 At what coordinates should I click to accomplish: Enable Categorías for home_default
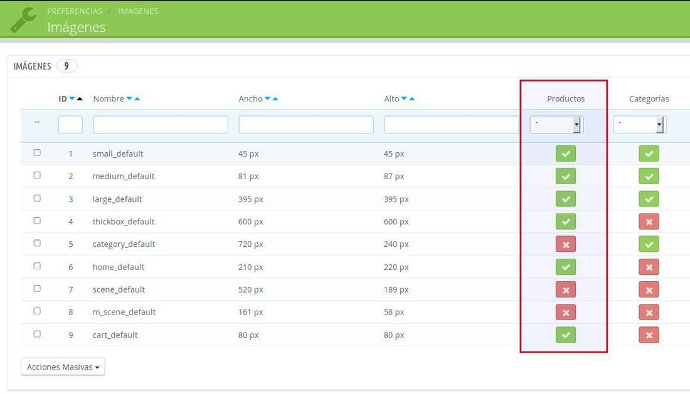click(x=649, y=267)
